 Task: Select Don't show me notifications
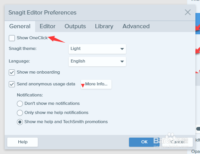(x=20, y=104)
